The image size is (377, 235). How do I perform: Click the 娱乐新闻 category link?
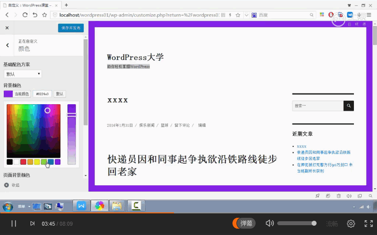click(x=146, y=125)
